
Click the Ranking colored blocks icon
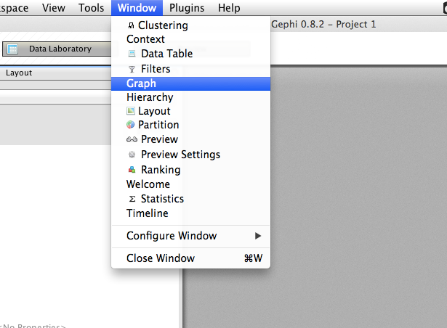coord(132,170)
